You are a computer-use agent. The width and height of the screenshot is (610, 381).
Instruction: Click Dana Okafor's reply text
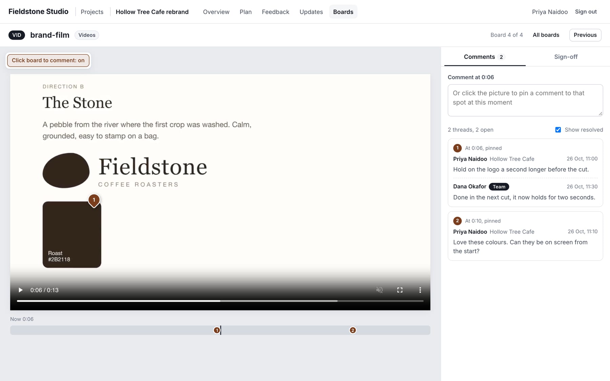point(524,197)
